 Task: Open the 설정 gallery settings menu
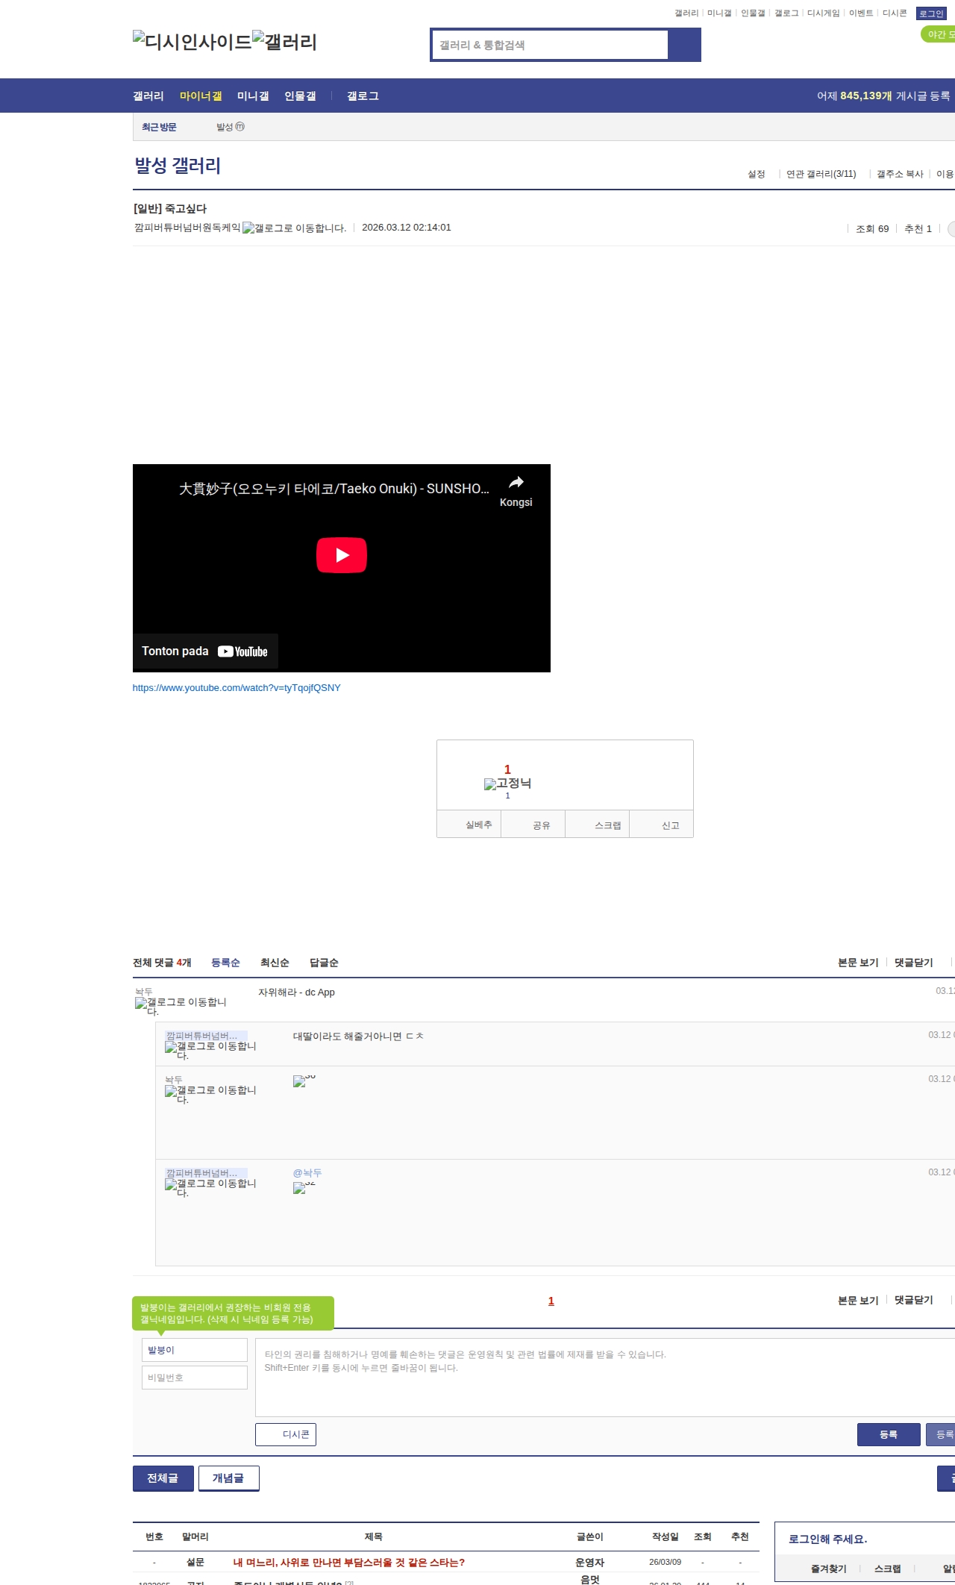click(756, 174)
